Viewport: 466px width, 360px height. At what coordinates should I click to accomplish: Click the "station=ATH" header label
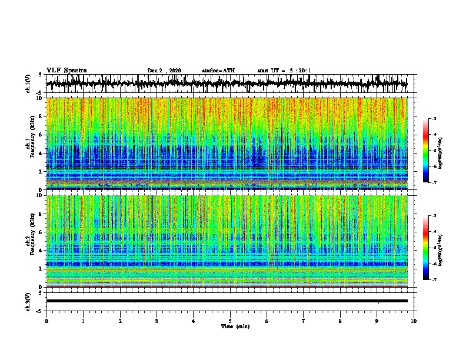(x=218, y=71)
